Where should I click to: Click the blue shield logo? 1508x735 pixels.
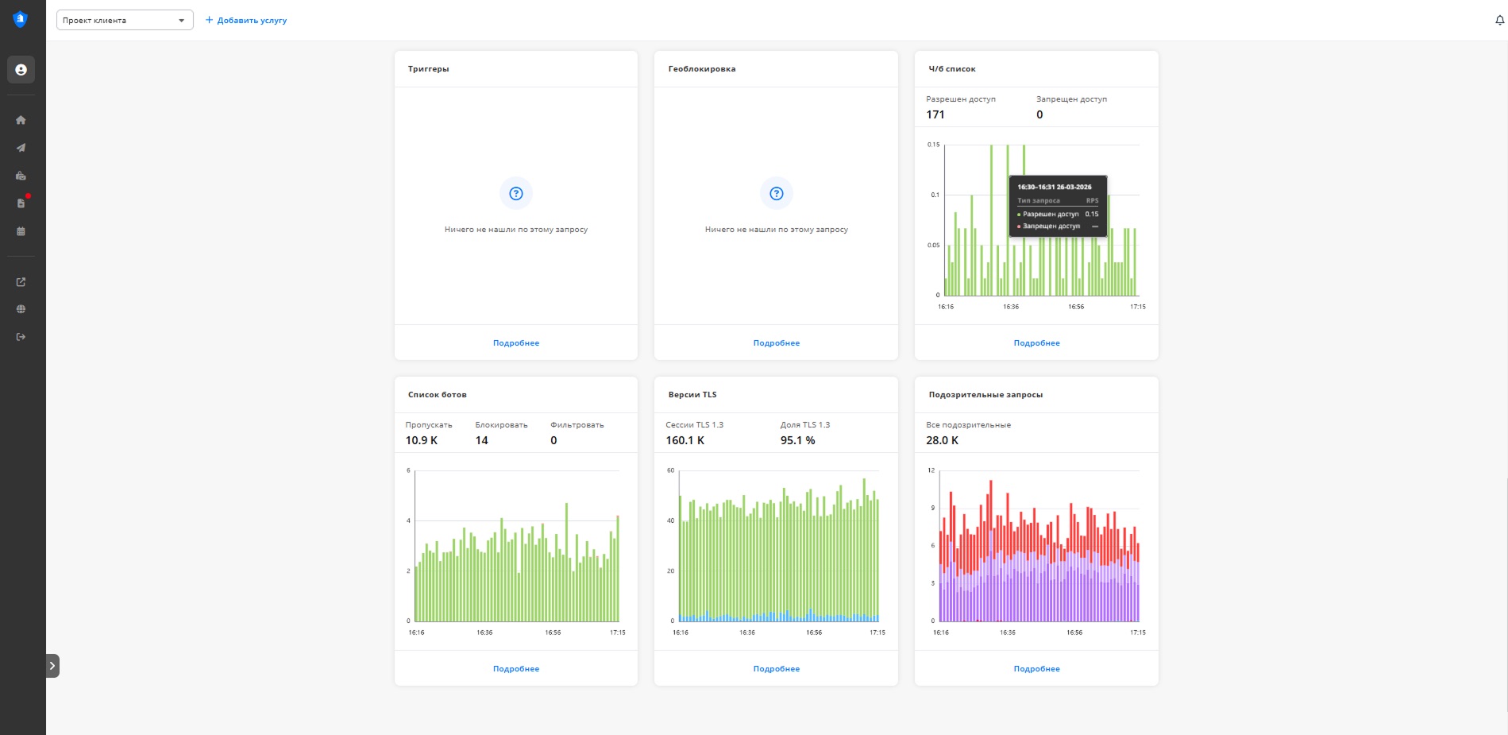(x=21, y=19)
